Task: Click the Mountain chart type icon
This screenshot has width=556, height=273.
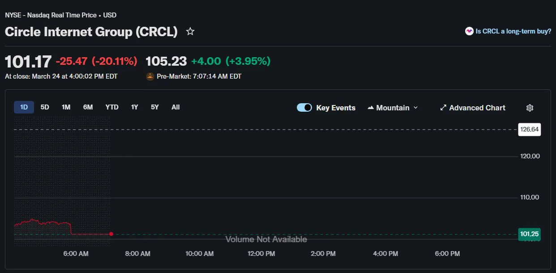Action: click(x=371, y=108)
